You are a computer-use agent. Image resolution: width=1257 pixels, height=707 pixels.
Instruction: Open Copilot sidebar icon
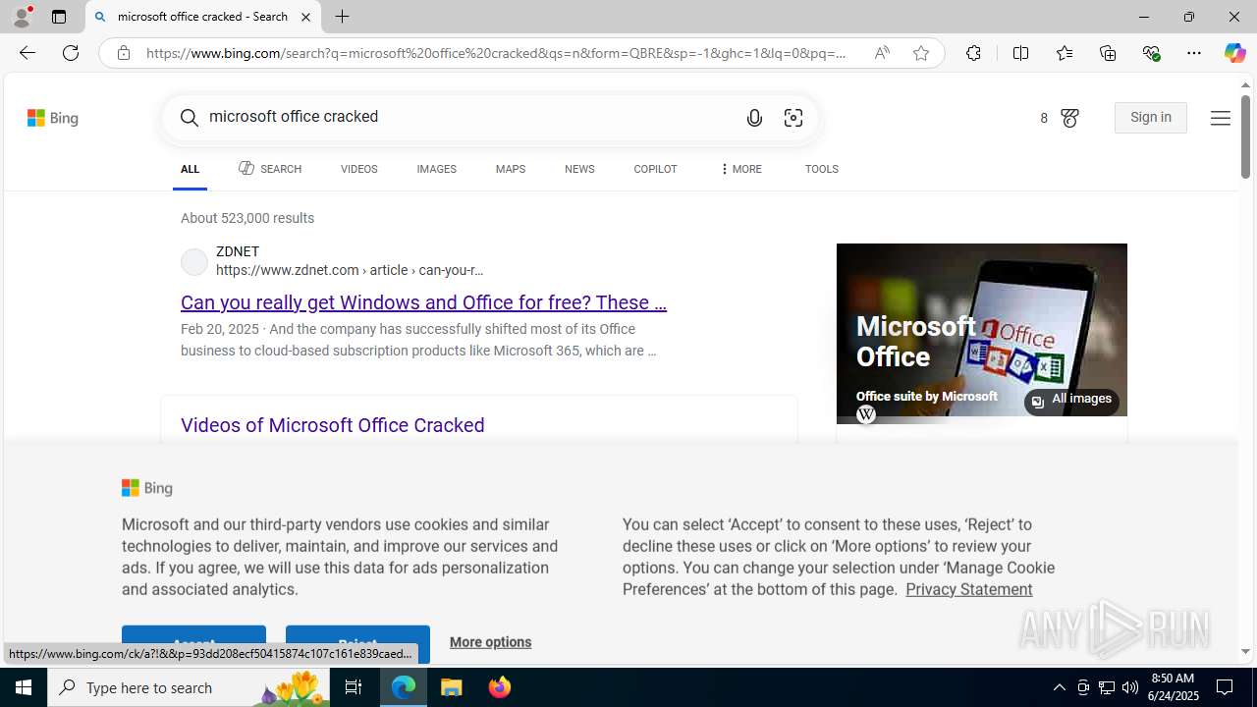click(1234, 53)
